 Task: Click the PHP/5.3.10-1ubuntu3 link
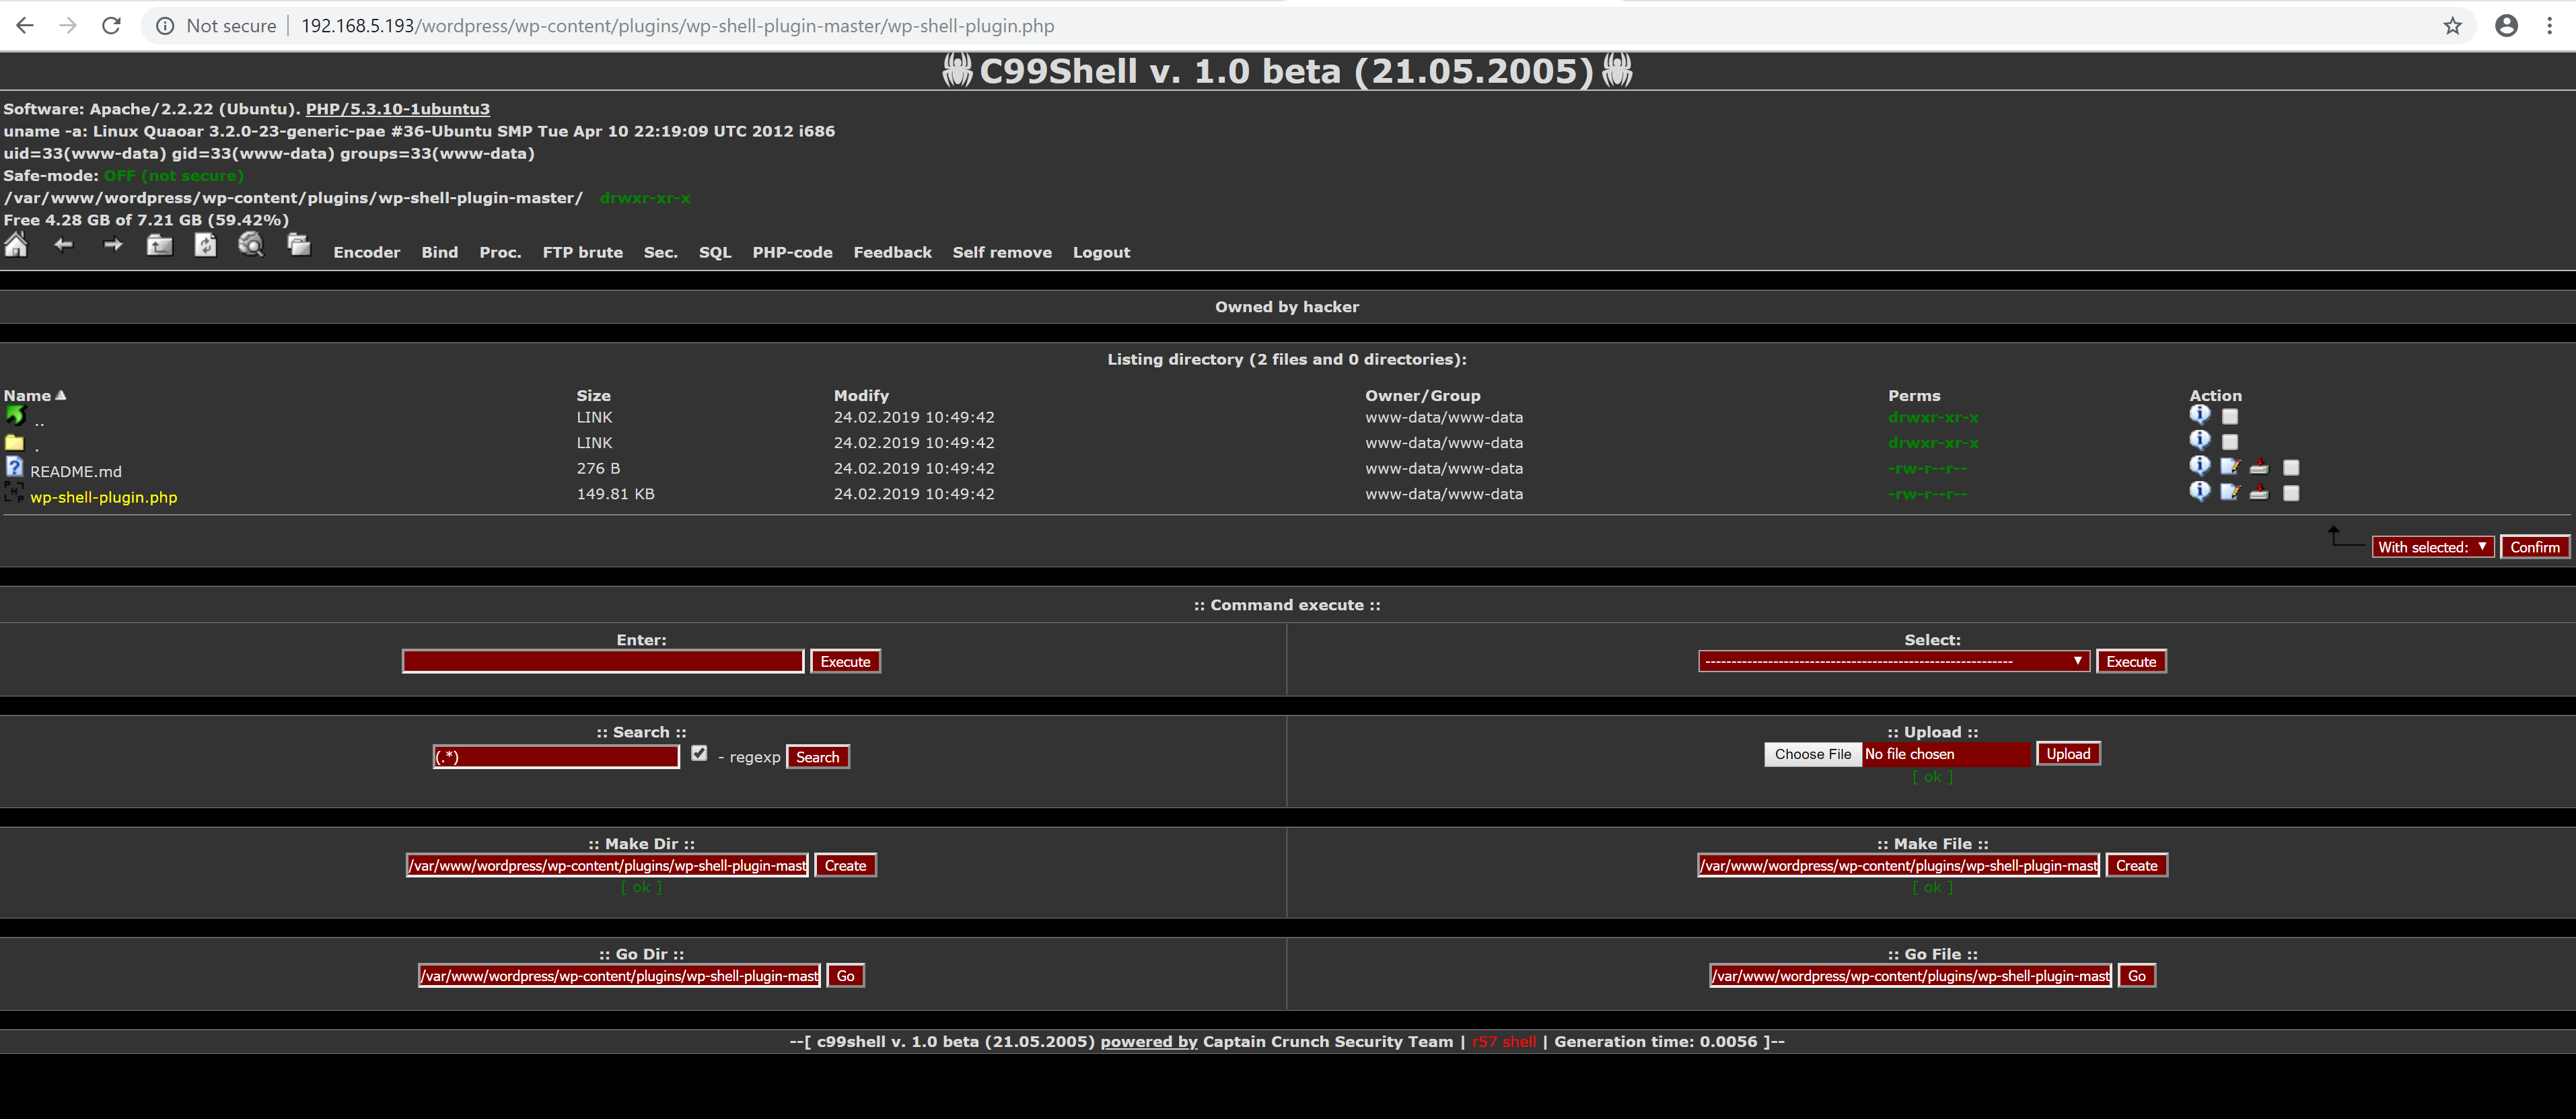coord(397,109)
